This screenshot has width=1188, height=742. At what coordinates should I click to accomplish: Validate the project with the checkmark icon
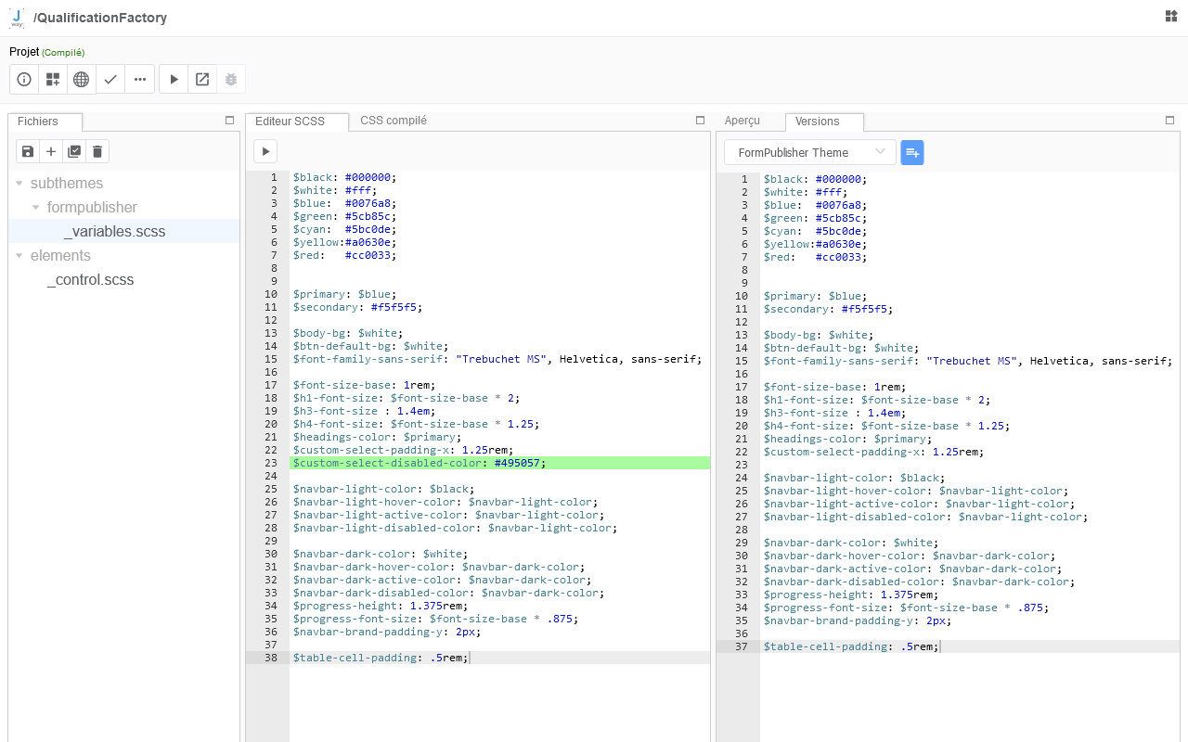pyautogui.click(x=110, y=79)
